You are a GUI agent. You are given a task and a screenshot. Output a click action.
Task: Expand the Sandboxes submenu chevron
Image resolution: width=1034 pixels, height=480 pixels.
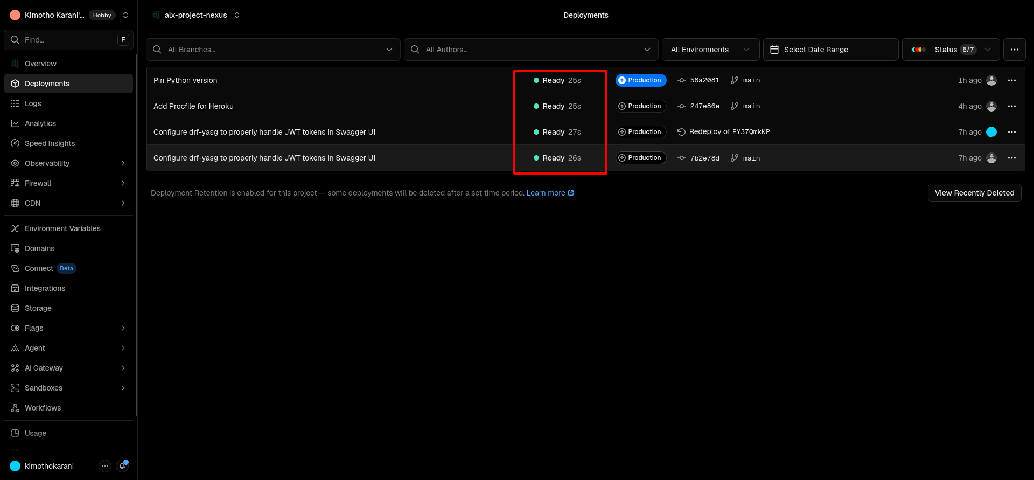(123, 388)
